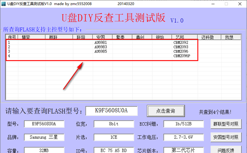Click the 芯片版本 field showing 第二代芯片

coord(184,150)
